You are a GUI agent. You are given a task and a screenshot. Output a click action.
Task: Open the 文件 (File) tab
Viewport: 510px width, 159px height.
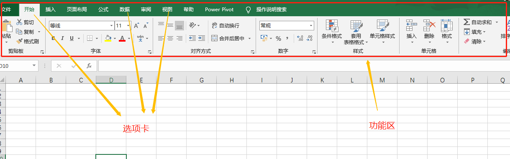pos(6,9)
